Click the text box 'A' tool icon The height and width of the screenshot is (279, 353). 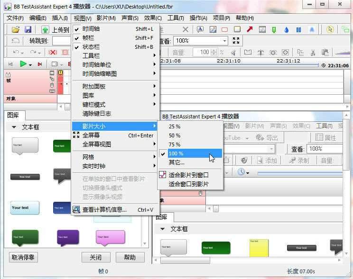pyautogui.click(x=200, y=29)
